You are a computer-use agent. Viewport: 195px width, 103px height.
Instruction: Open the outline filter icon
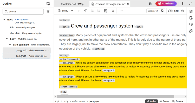(x=48, y=11)
